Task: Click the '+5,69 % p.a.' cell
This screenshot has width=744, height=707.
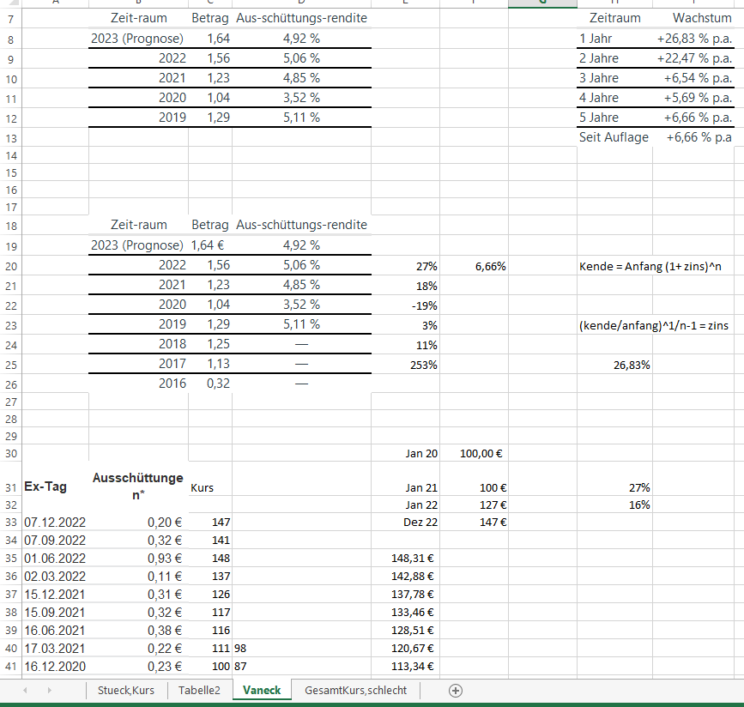Action: [693, 98]
